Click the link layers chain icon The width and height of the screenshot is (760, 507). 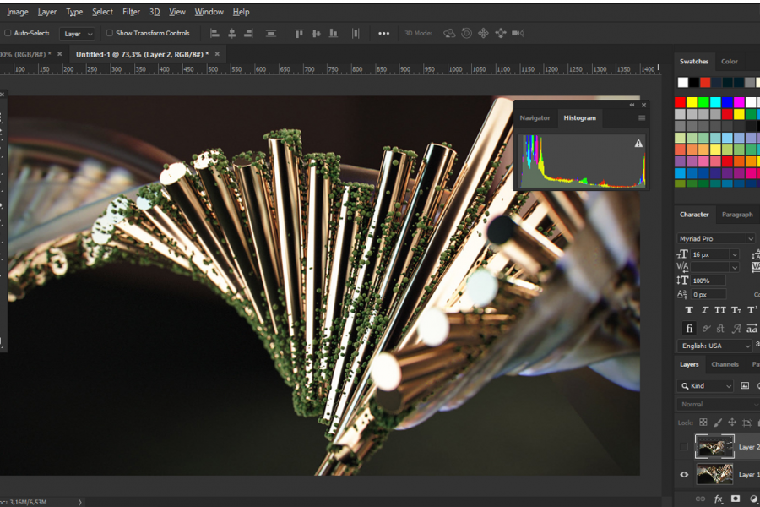[700, 499]
